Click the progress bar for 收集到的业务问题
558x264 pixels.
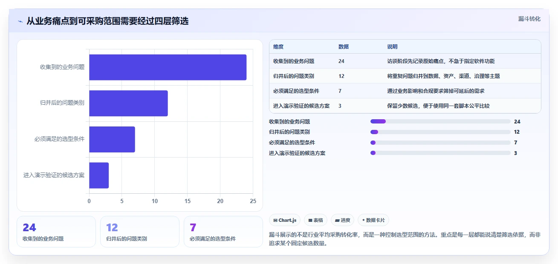click(x=440, y=121)
